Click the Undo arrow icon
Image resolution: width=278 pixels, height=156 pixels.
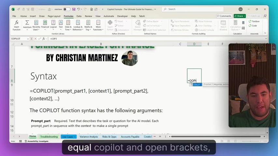click(x=78, y=9)
